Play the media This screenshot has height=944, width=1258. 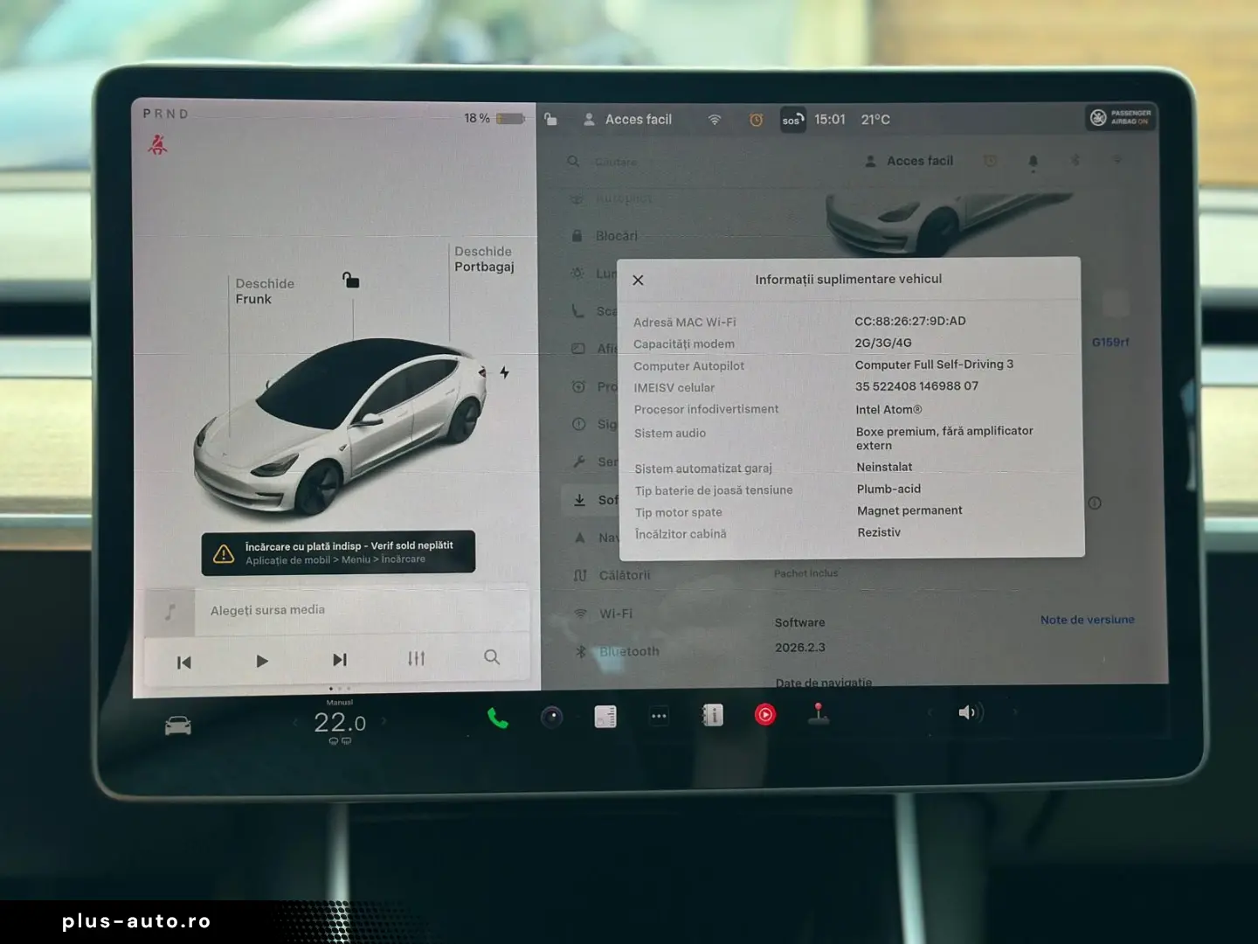(x=261, y=661)
